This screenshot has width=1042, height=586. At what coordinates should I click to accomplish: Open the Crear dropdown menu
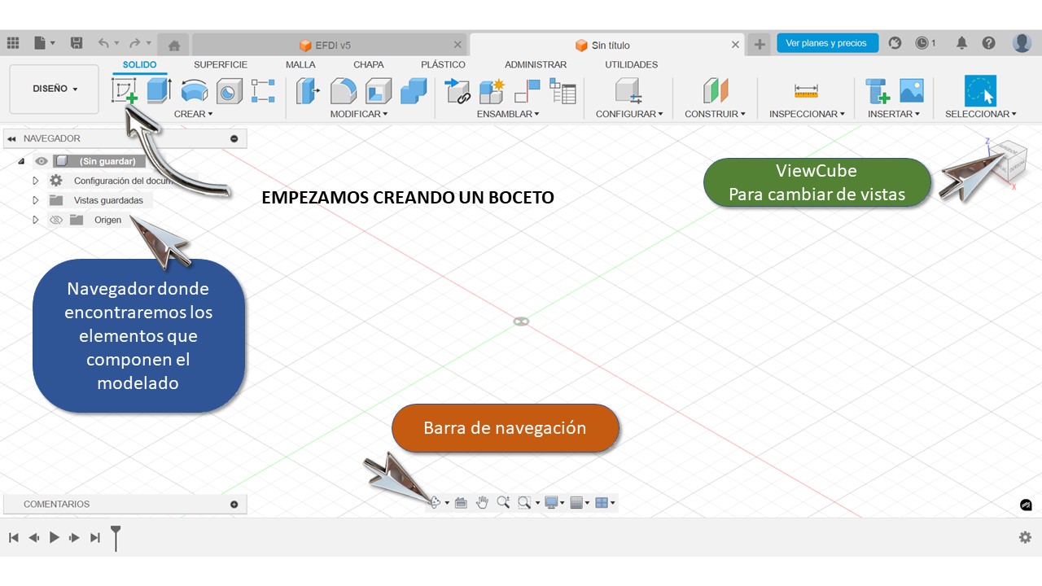click(193, 114)
